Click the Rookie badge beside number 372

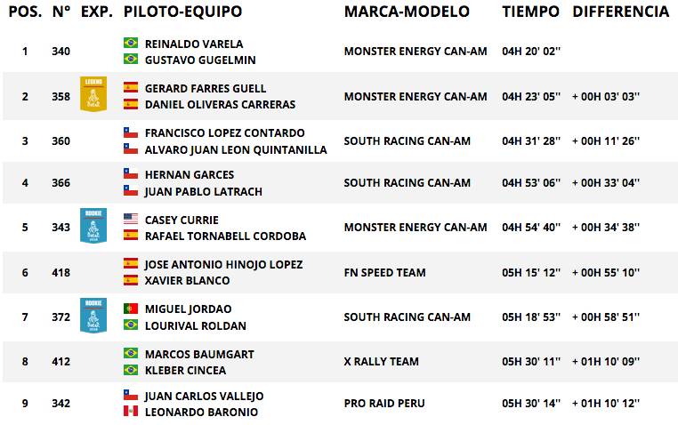(x=93, y=316)
